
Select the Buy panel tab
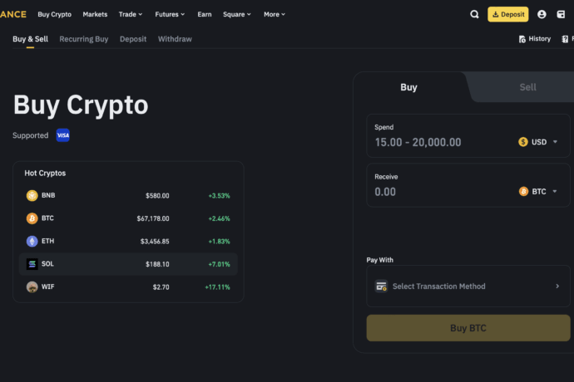coord(408,87)
